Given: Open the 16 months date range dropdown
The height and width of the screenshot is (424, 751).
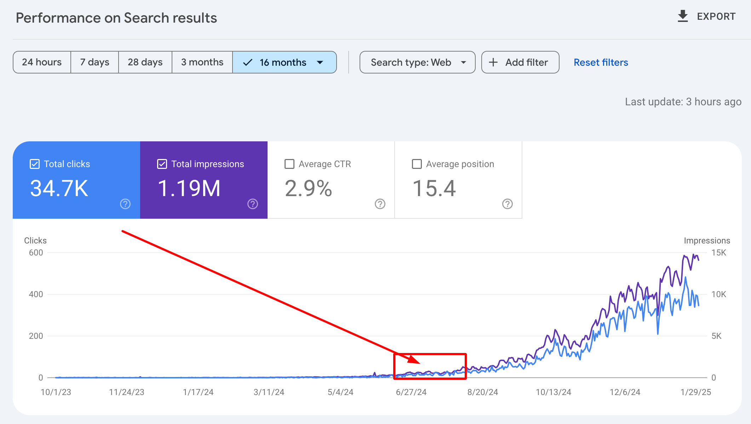Looking at the screenshot, I should click(x=284, y=62).
